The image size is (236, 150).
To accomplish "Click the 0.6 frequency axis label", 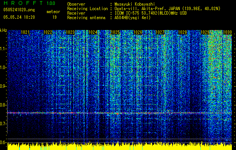I will 3,142.
